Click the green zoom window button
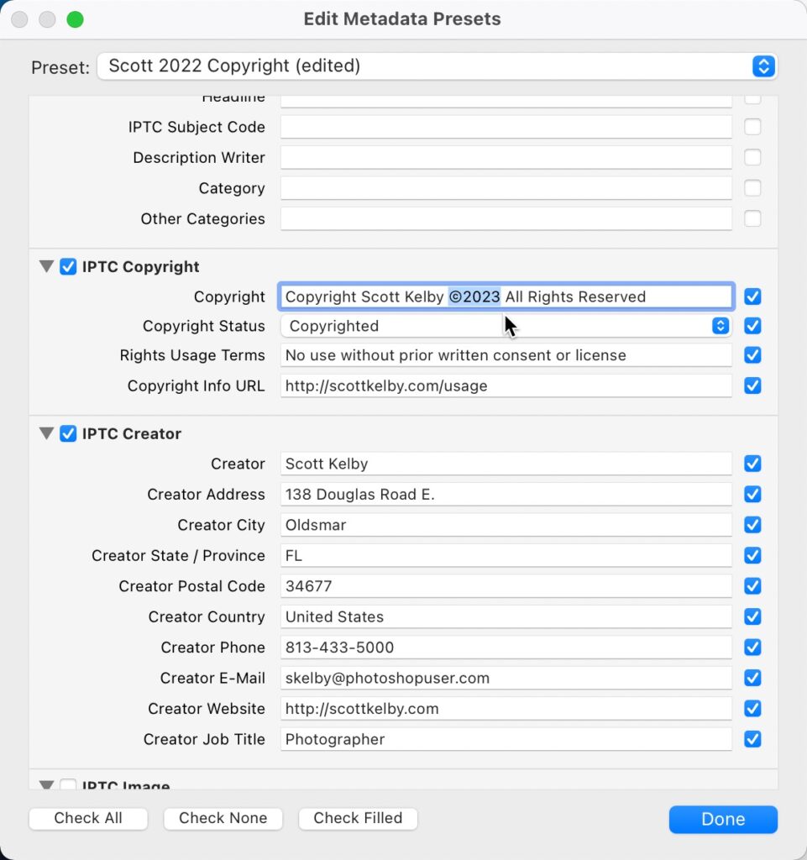Image resolution: width=807 pixels, height=860 pixels. pos(75,20)
